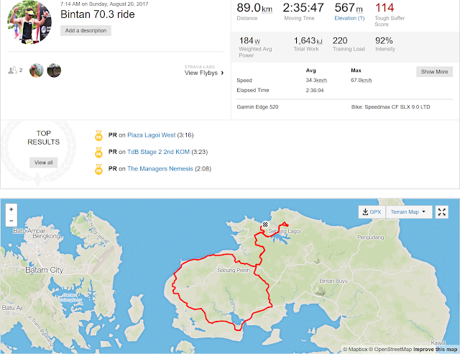Expand stats with Show More
This screenshot has height=354, width=460.
tap(434, 72)
